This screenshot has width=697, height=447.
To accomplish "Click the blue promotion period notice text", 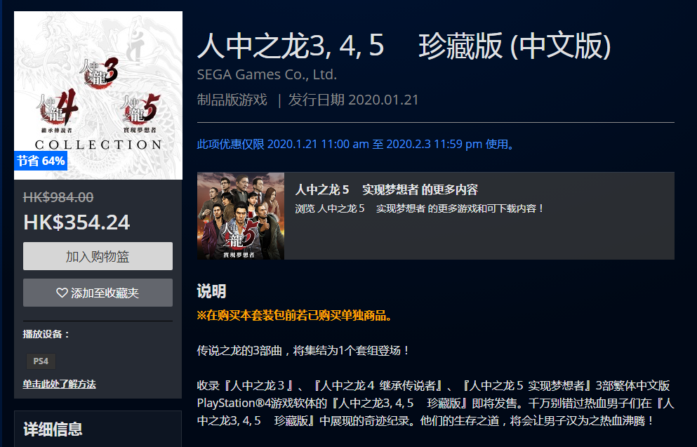I will [x=356, y=144].
